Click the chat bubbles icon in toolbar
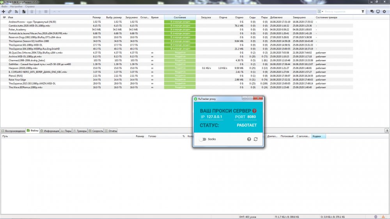 click(x=372, y=12)
